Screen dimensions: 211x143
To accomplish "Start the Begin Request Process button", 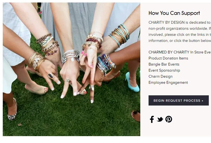I will tap(179, 101).
